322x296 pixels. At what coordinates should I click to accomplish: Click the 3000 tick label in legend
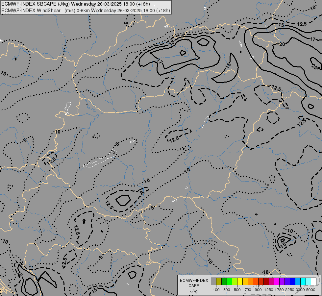(300, 290)
